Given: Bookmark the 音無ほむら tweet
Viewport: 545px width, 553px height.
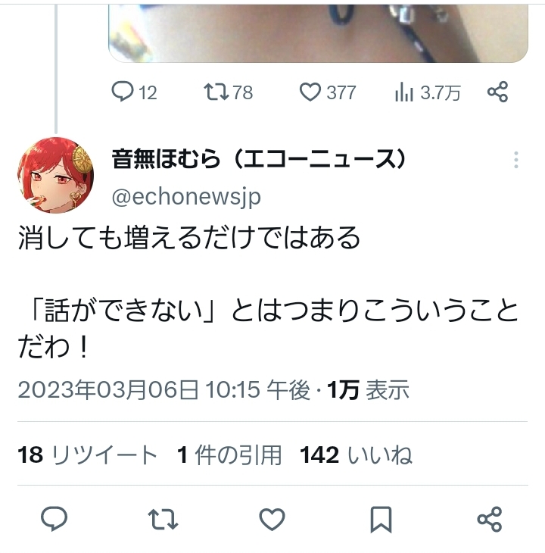Looking at the screenshot, I should click(381, 519).
